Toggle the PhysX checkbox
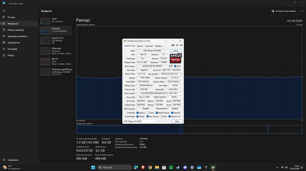 [160, 117]
